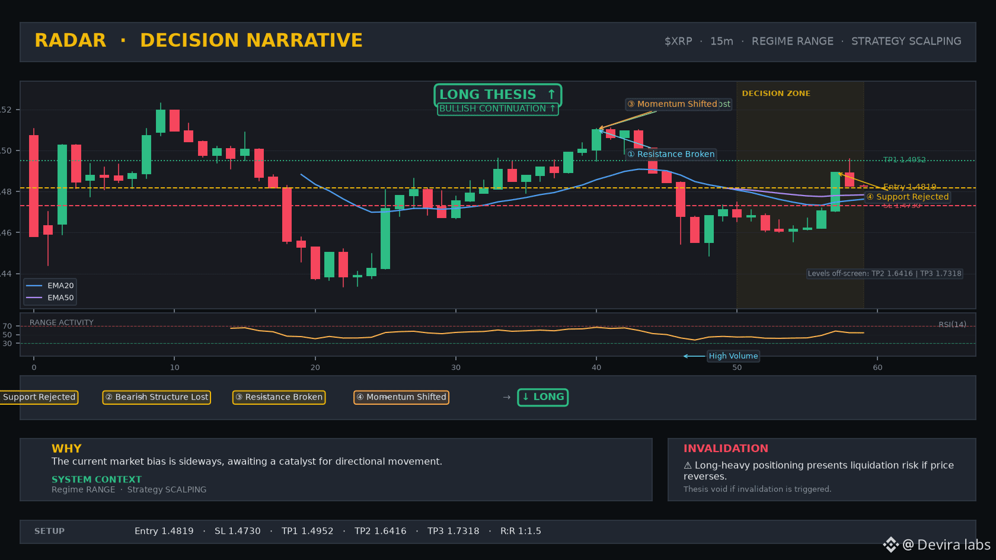The width and height of the screenshot is (996, 560).
Task: Click the DECISION ZONE label
Action: (775, 94)
